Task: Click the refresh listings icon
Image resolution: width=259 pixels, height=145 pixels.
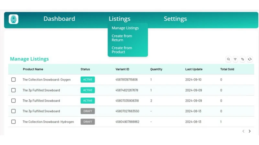Action: click(250, 59)
